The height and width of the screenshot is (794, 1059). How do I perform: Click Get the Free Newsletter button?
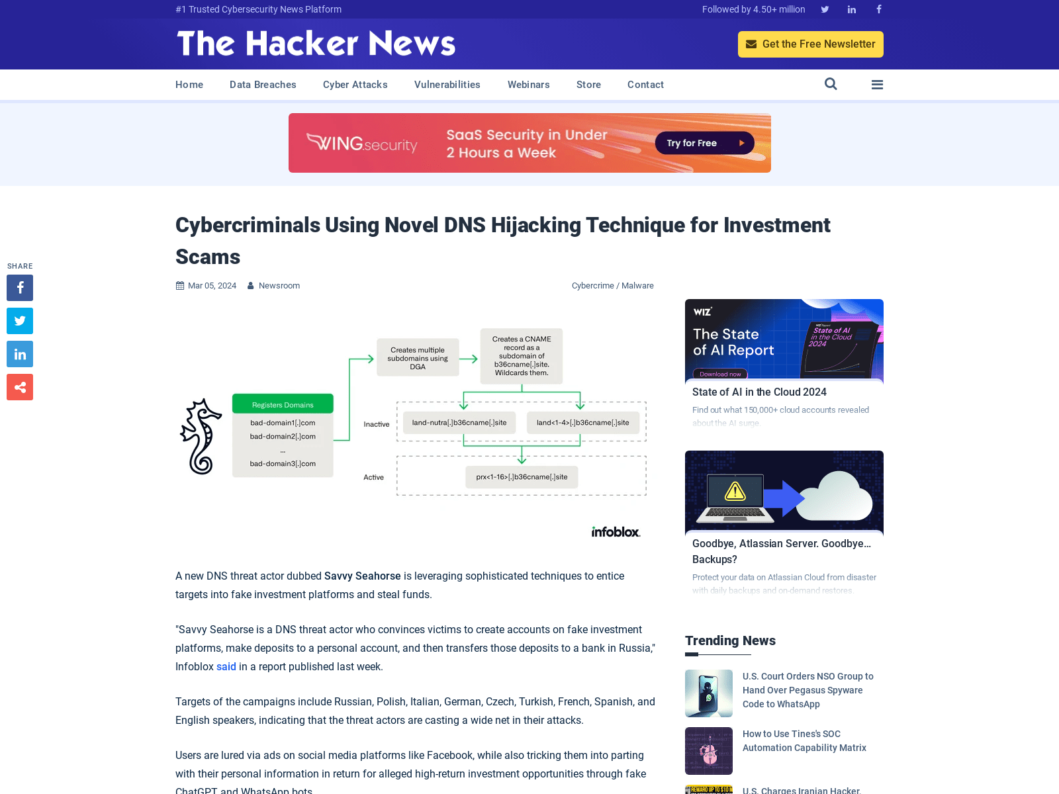tap(811, 44)
